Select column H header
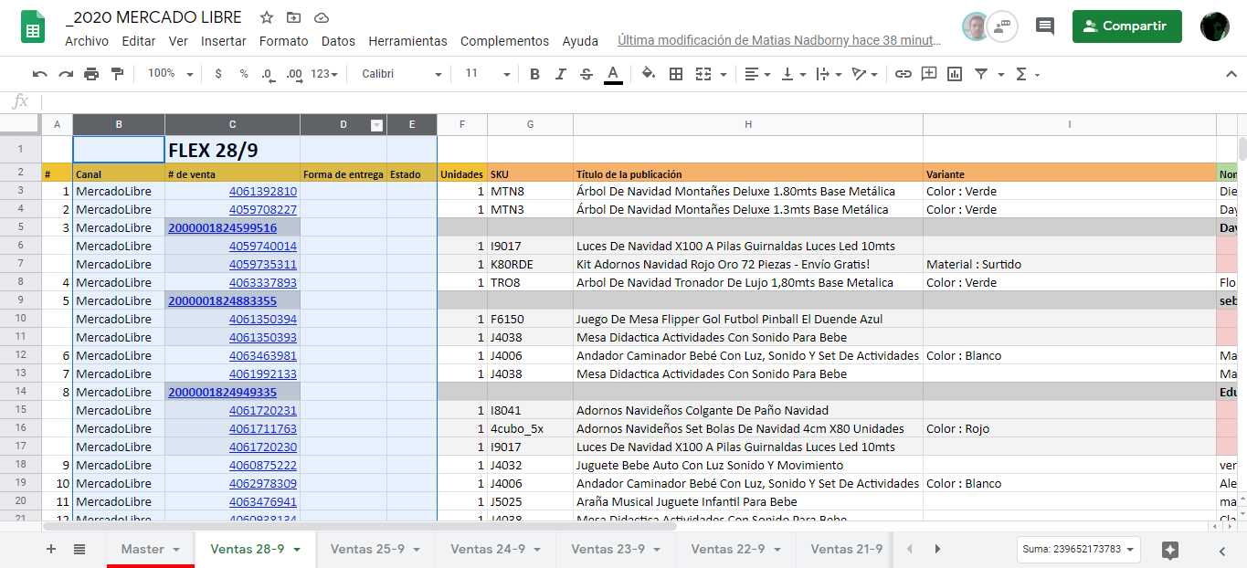 pos(747,124)
